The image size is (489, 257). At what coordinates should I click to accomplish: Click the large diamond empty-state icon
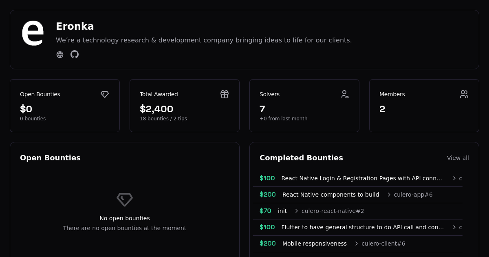pos(125,199)
